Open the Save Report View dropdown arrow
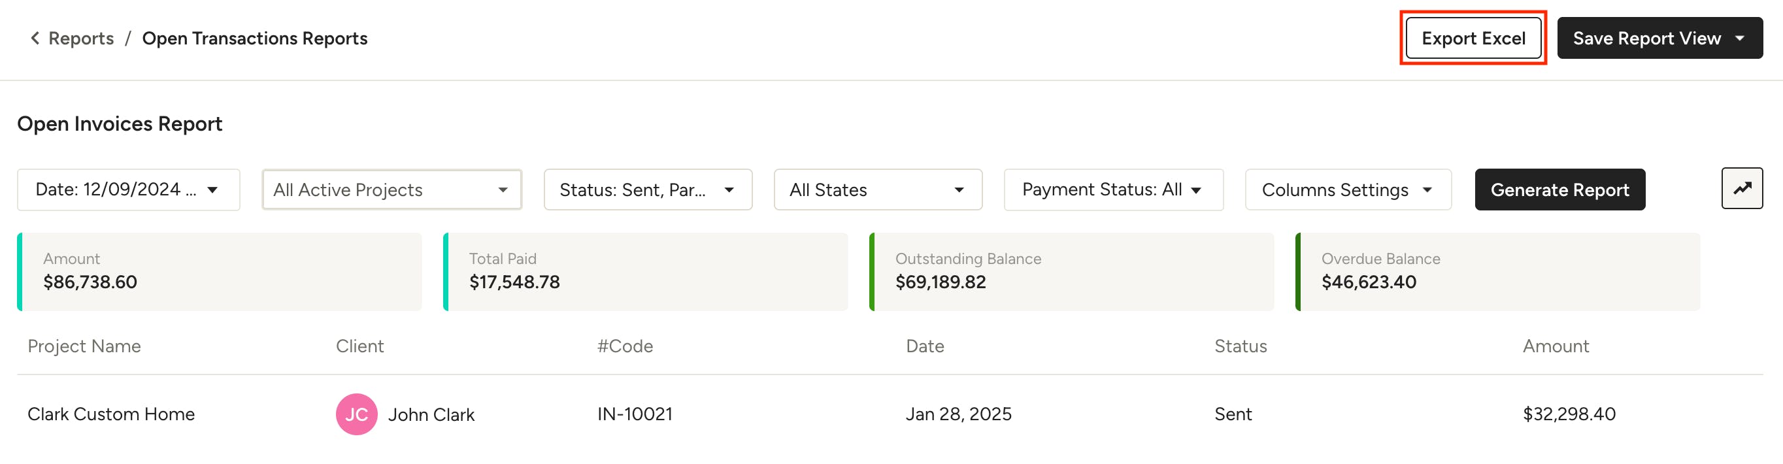This screenshot has width=1783, height=464. pos(1739,38)
